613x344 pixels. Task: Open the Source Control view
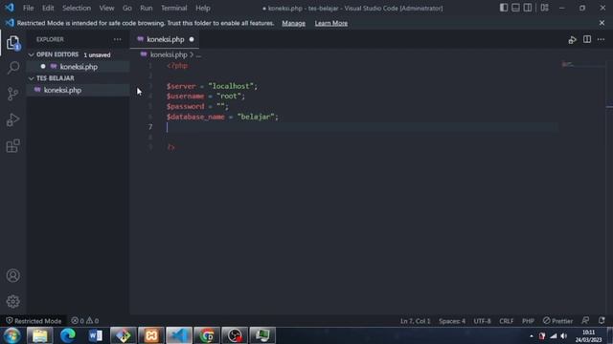pyautogui.click(x=12, y=94)
